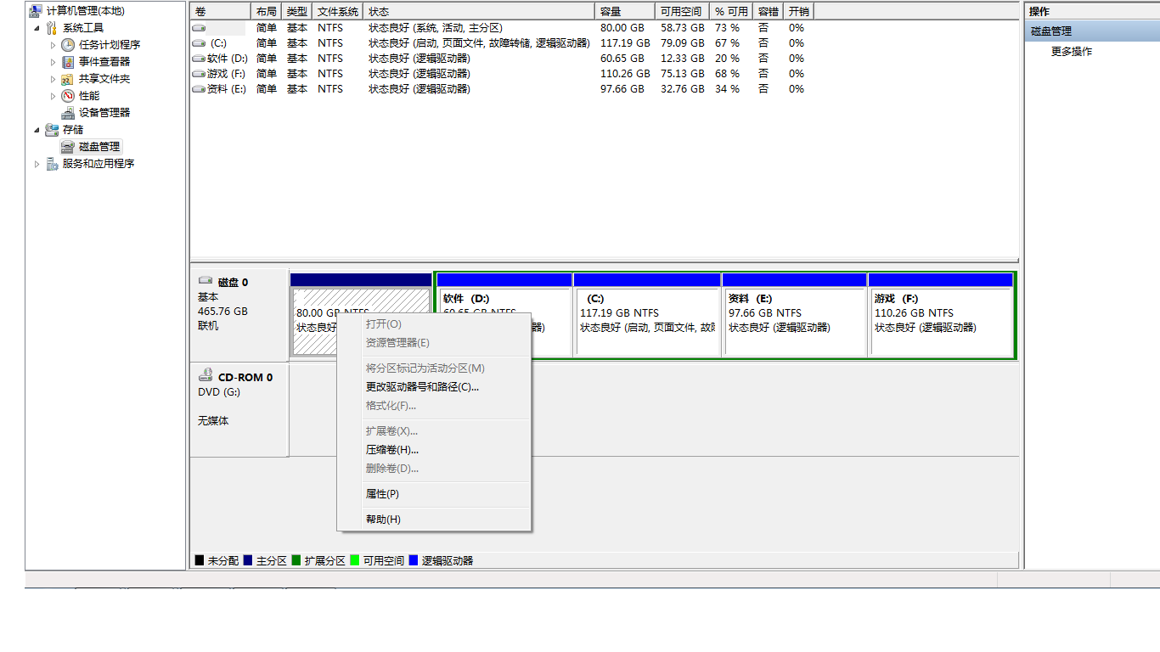Click the 97.66 GB capacity cell in list
This screenshot has height=652, width=1160.
(622, 89)
